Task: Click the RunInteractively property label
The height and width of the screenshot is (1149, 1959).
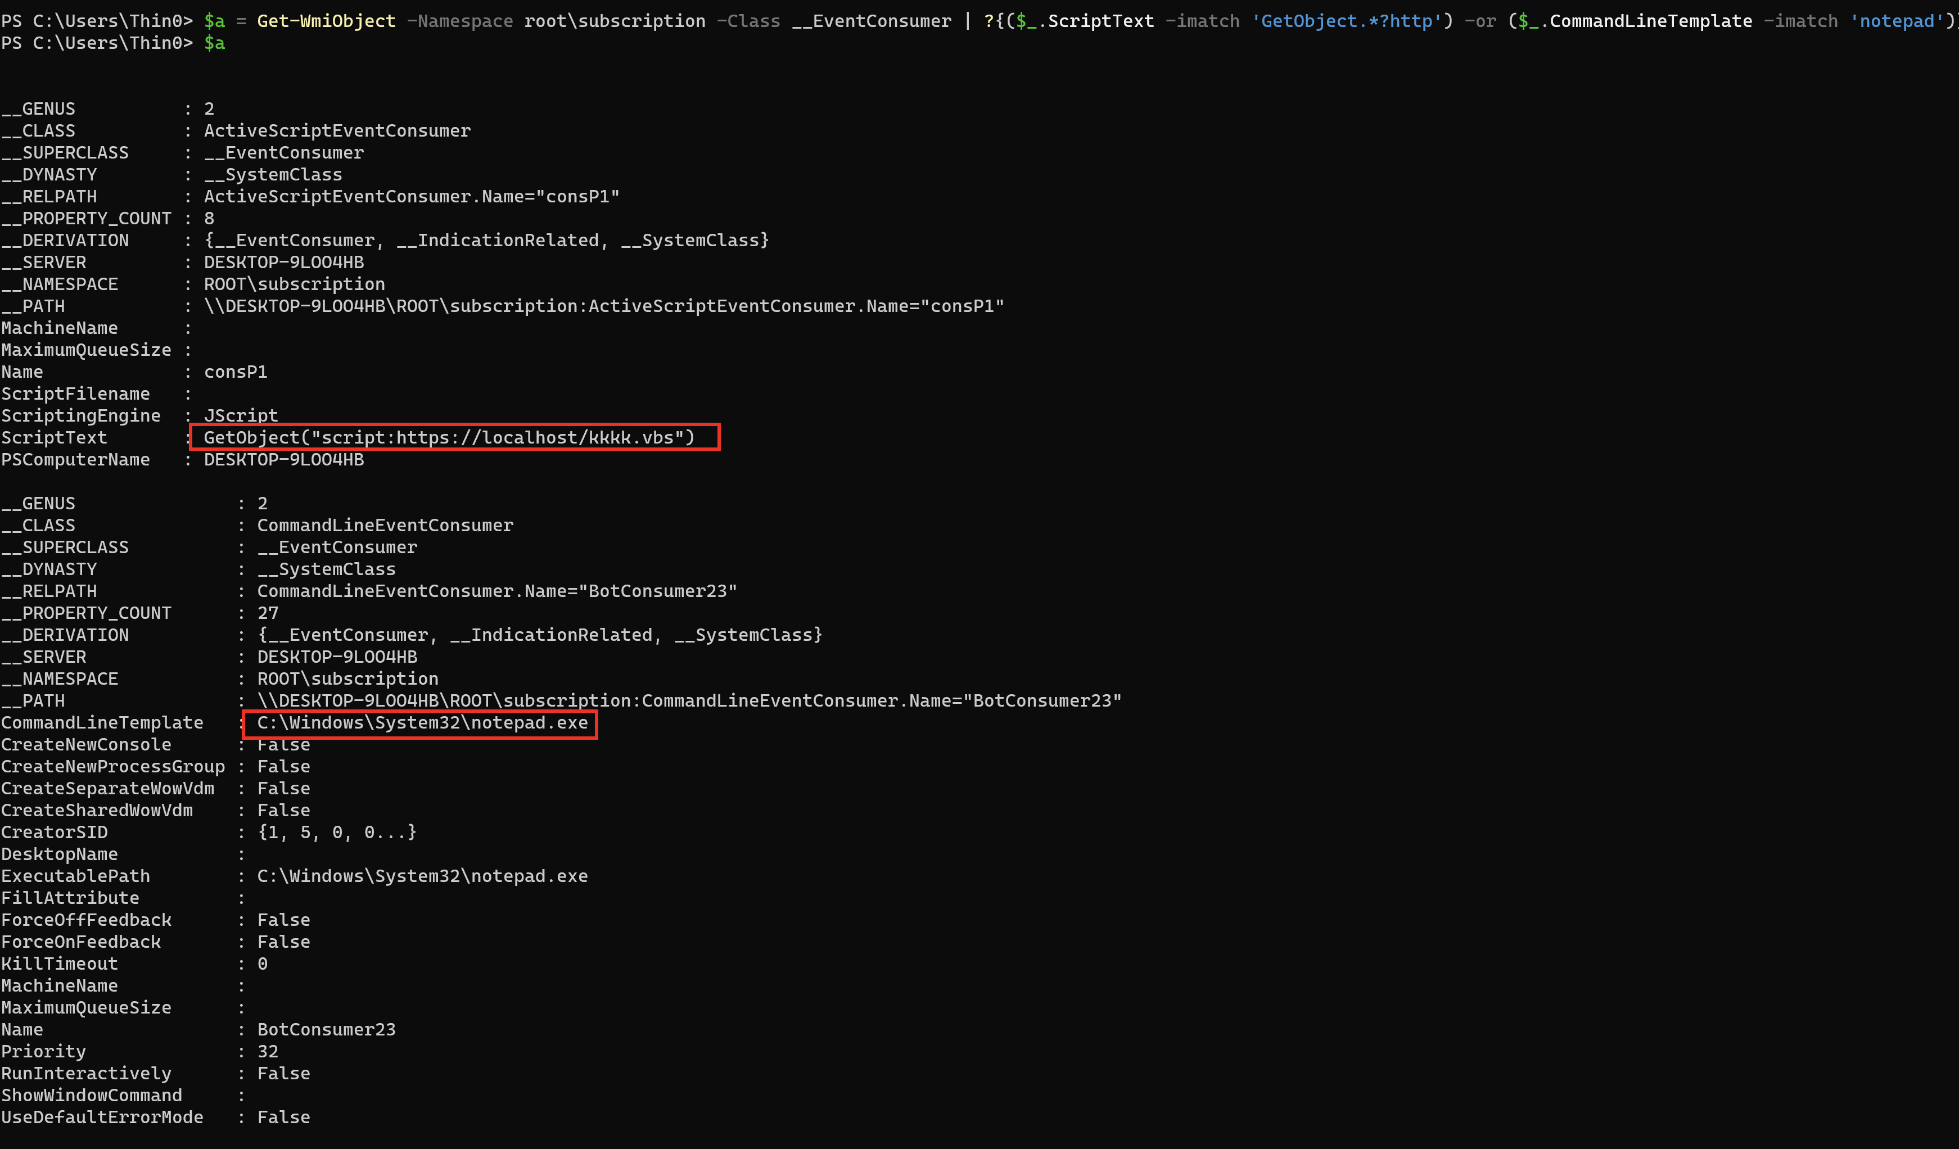Action: 86,1074
